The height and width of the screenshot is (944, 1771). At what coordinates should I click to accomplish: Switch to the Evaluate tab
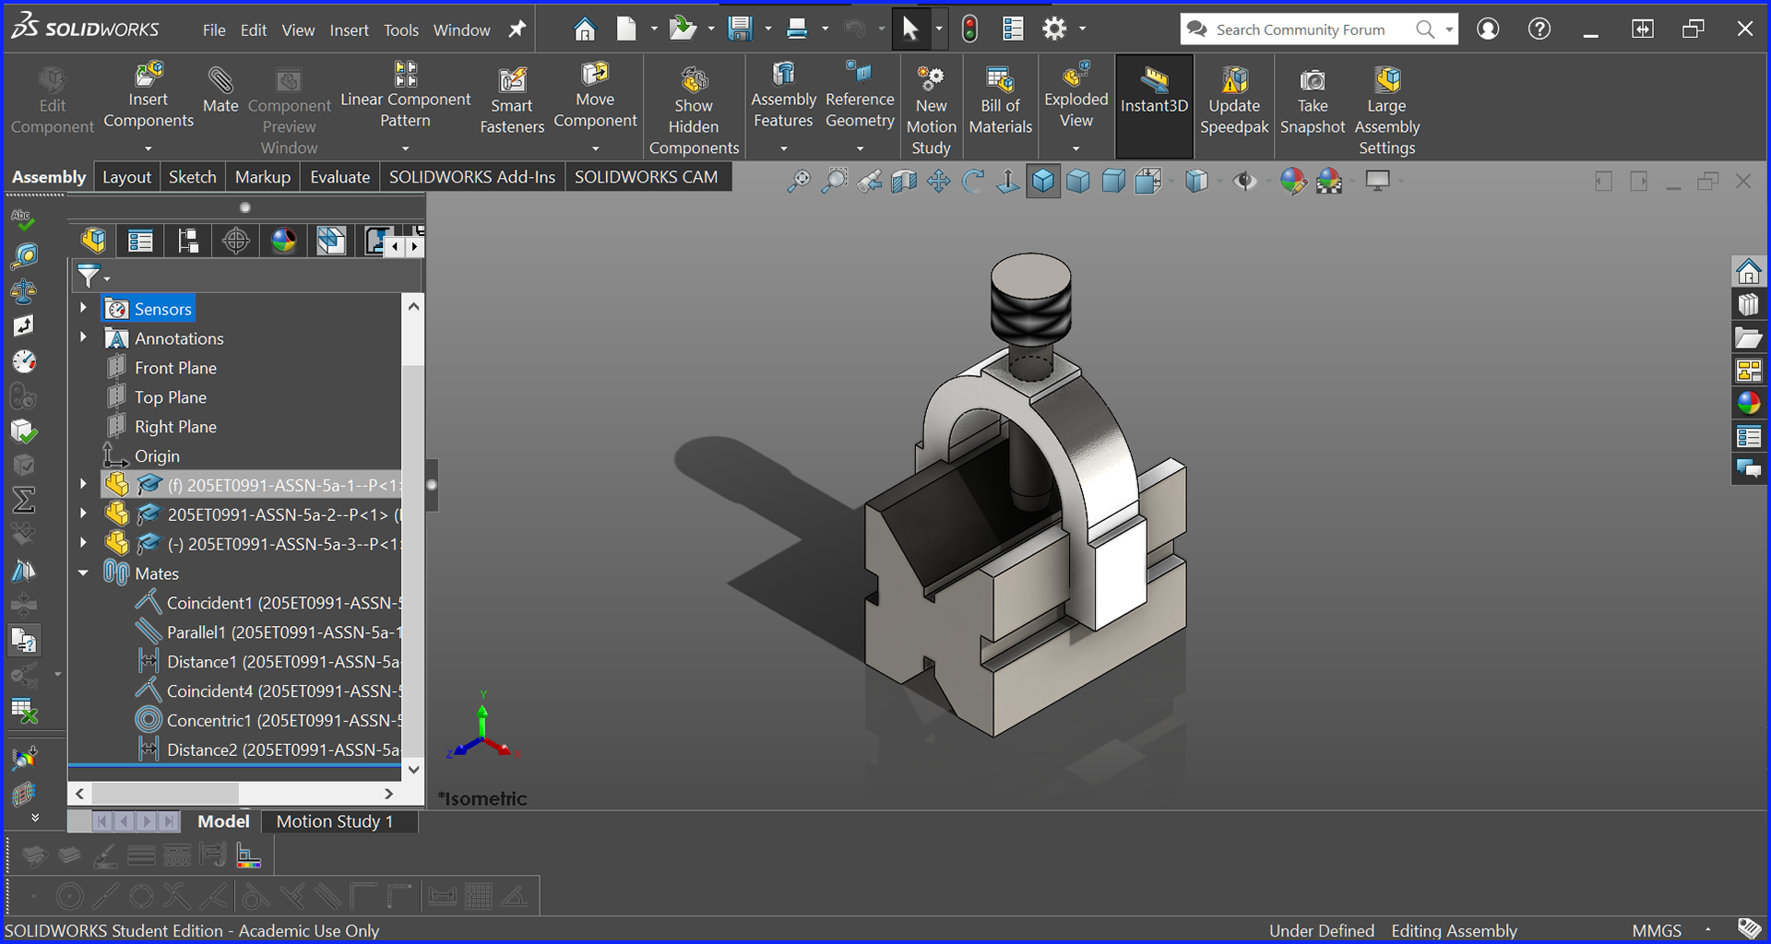point(339,177)
